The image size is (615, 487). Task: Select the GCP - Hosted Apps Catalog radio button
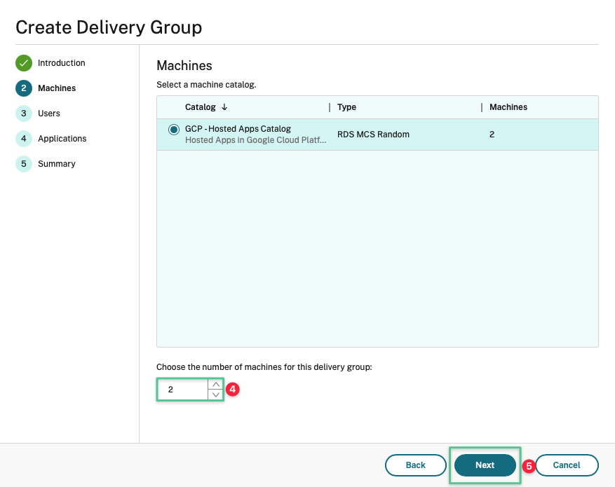pyautogui.click(x=173, y=130)
